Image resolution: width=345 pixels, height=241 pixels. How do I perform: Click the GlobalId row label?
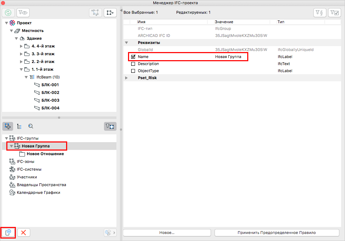(145, 50)
